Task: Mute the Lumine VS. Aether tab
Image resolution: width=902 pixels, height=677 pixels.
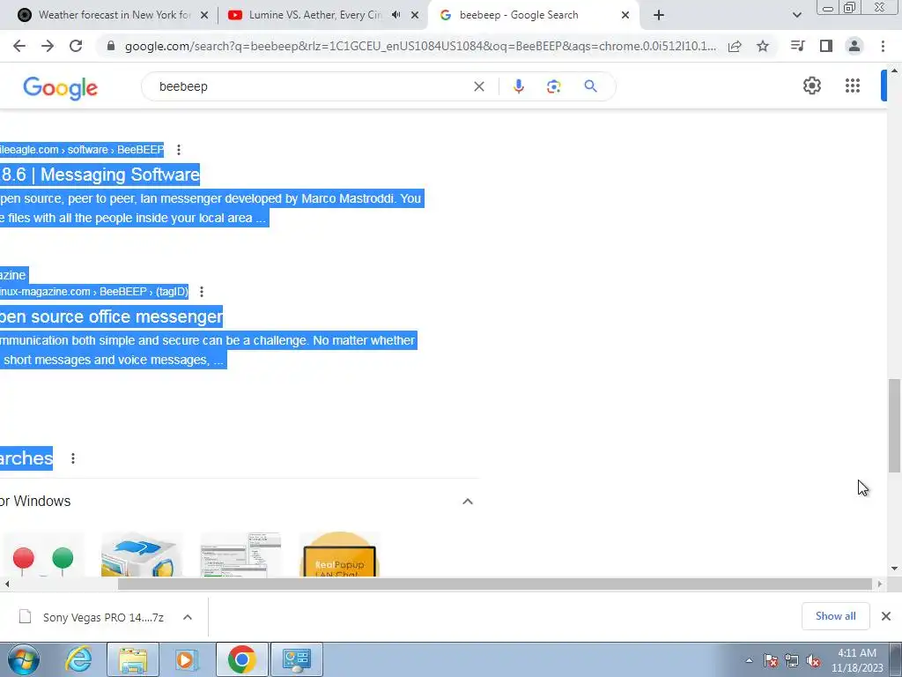Action: click(x=396, y=15)
